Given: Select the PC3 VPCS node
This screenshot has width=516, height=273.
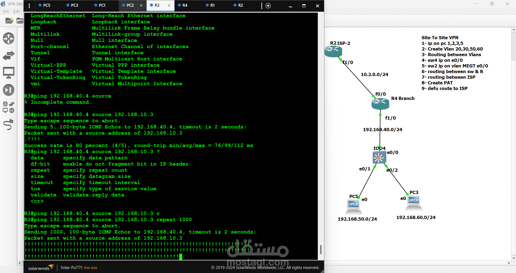Looking at the screenshot, I should [414, 203].
